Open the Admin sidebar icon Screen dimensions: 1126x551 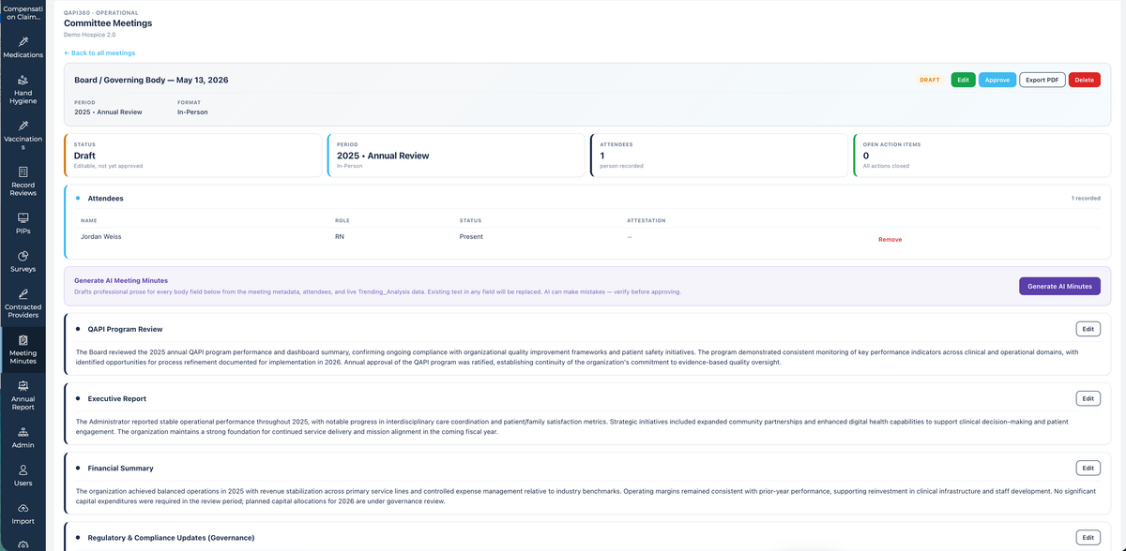23,432
